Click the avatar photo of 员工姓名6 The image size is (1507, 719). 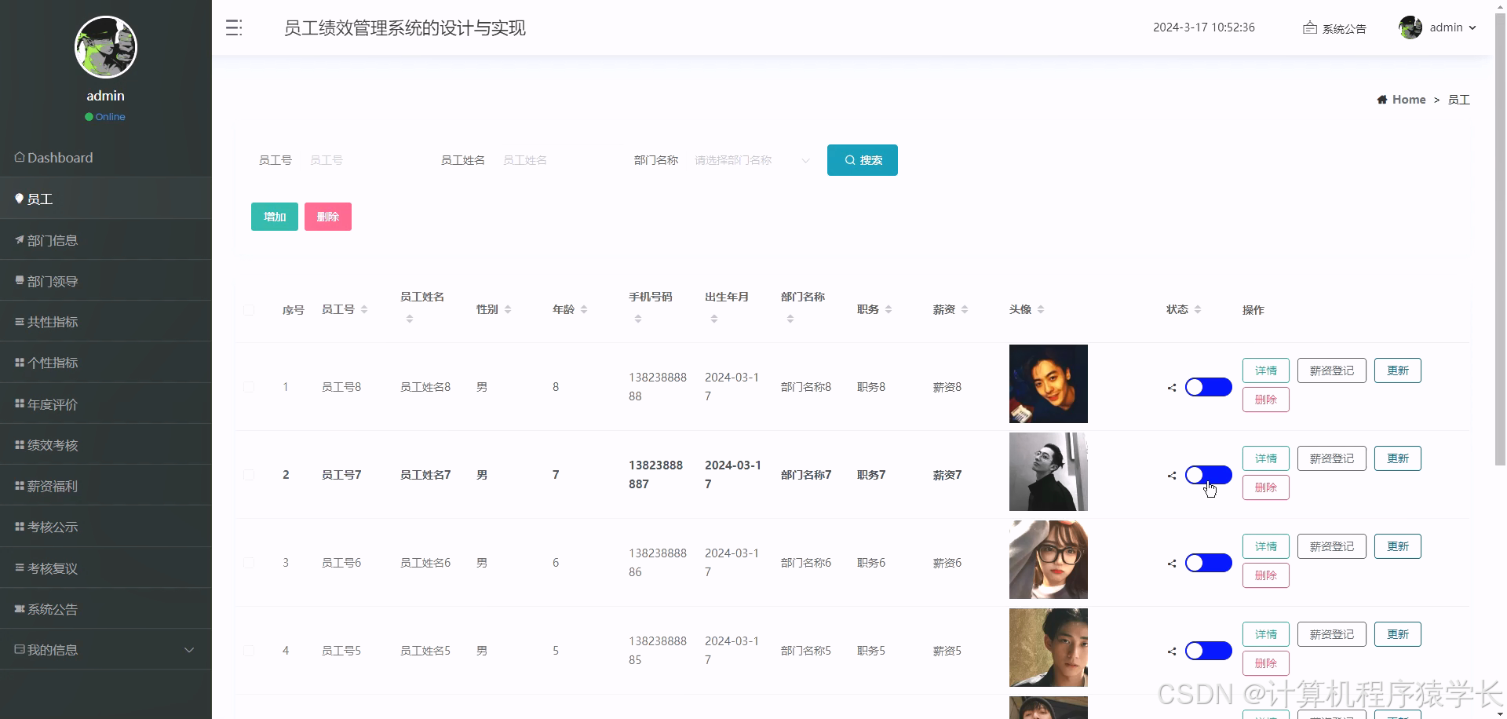pos(1049,560)
